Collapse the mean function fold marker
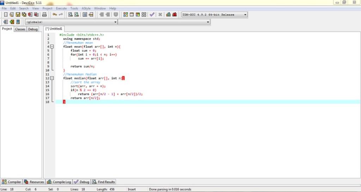Image resolution: width=361 pixels, height=192 pixels. click(x=52, y=46)
